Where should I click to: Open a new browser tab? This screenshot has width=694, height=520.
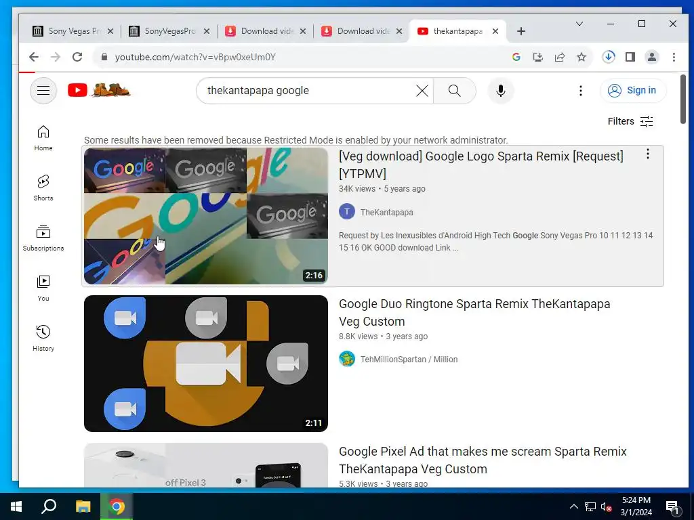point(521,31)
